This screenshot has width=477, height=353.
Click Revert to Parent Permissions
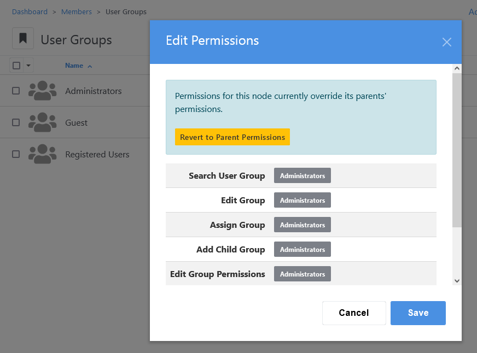coord(232,137)
